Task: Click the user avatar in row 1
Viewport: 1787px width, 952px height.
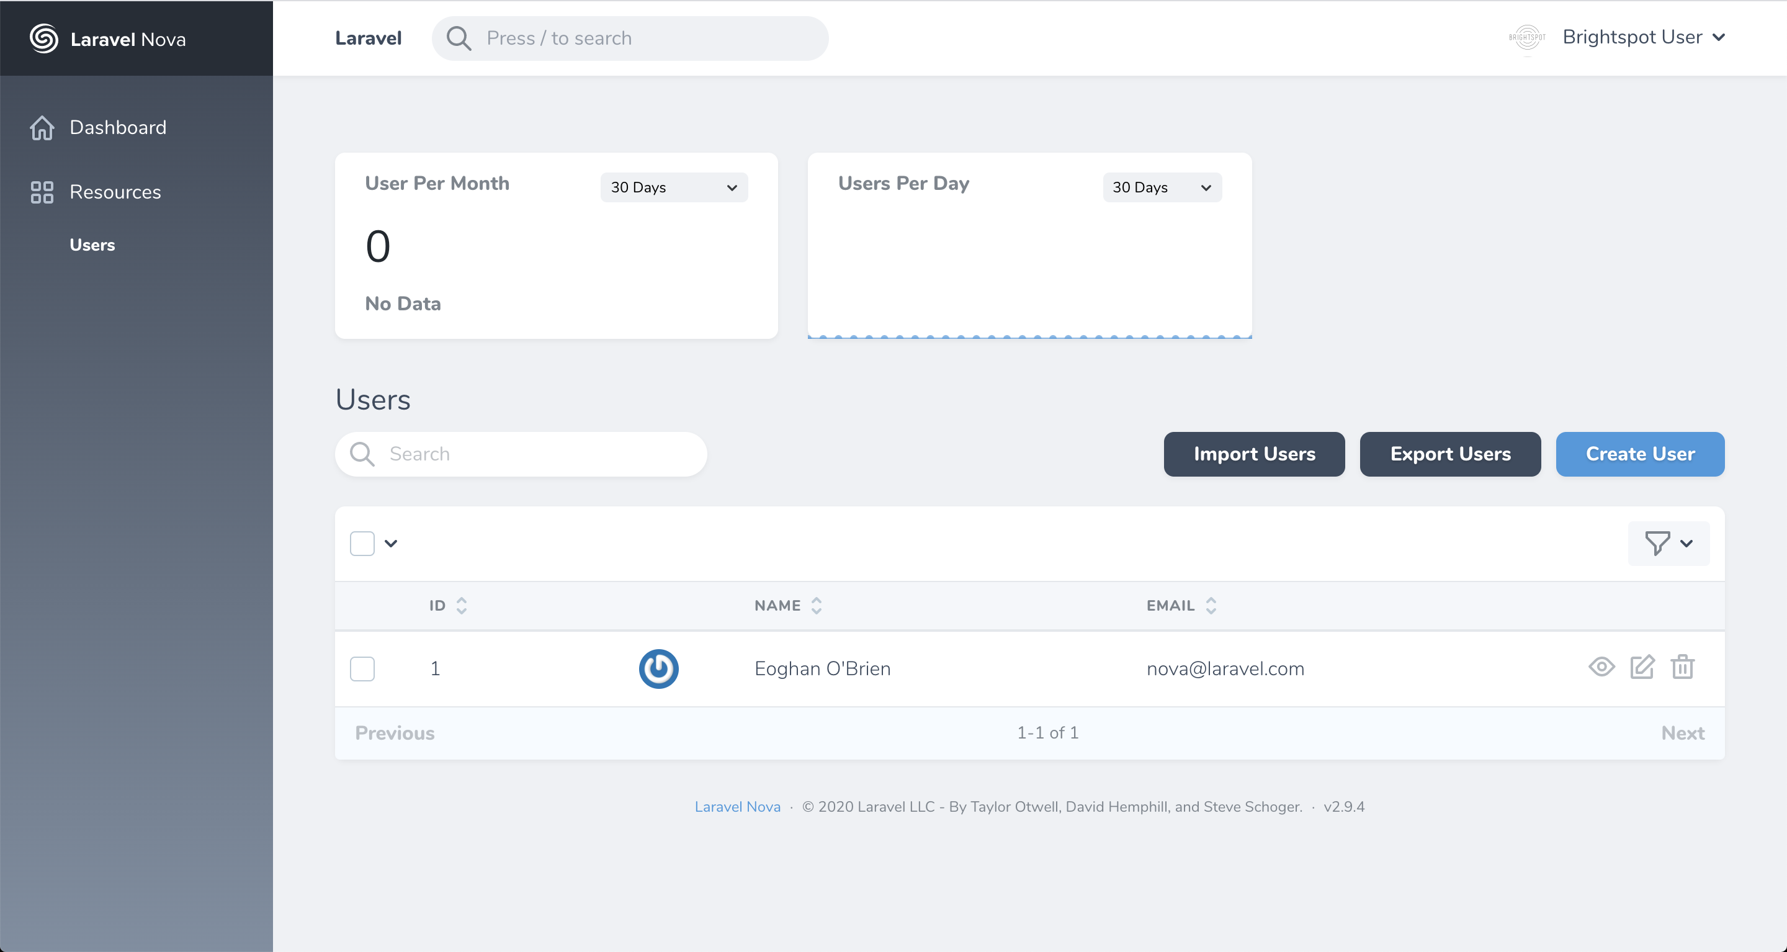Action: [658, 669]
